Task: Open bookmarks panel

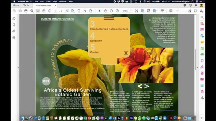Action: tap(14, 25)
